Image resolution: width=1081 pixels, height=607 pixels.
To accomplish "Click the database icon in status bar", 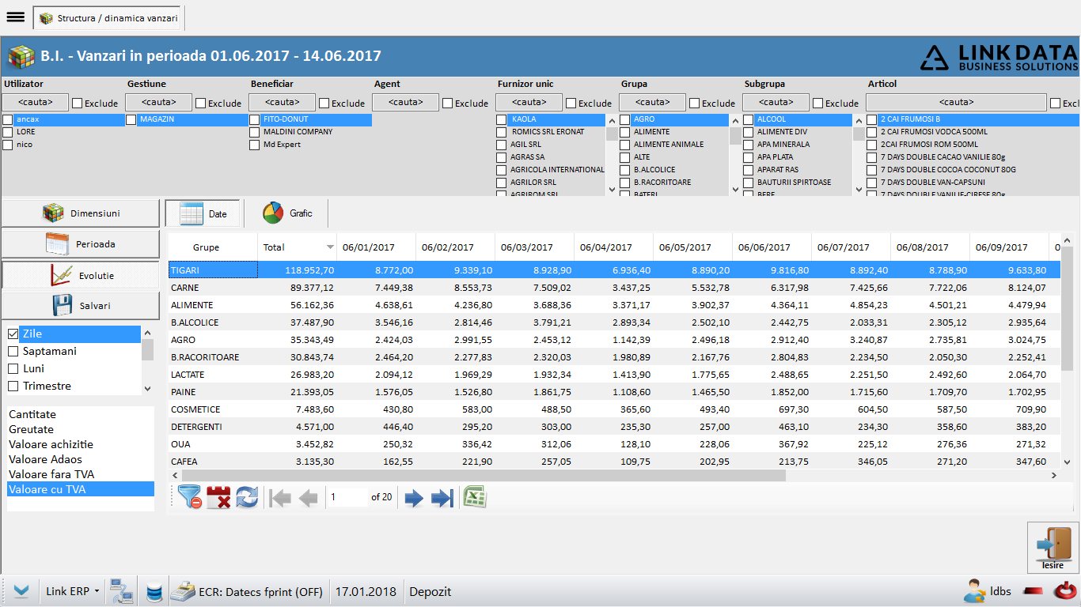I will [154, 591].
